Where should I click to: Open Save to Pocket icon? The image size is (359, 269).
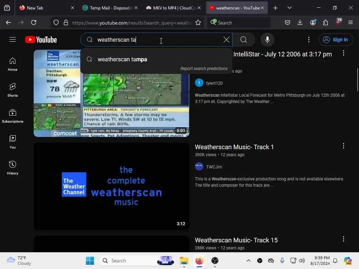pos(287,22)
